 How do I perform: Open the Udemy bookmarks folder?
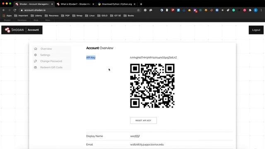[36, 16]
